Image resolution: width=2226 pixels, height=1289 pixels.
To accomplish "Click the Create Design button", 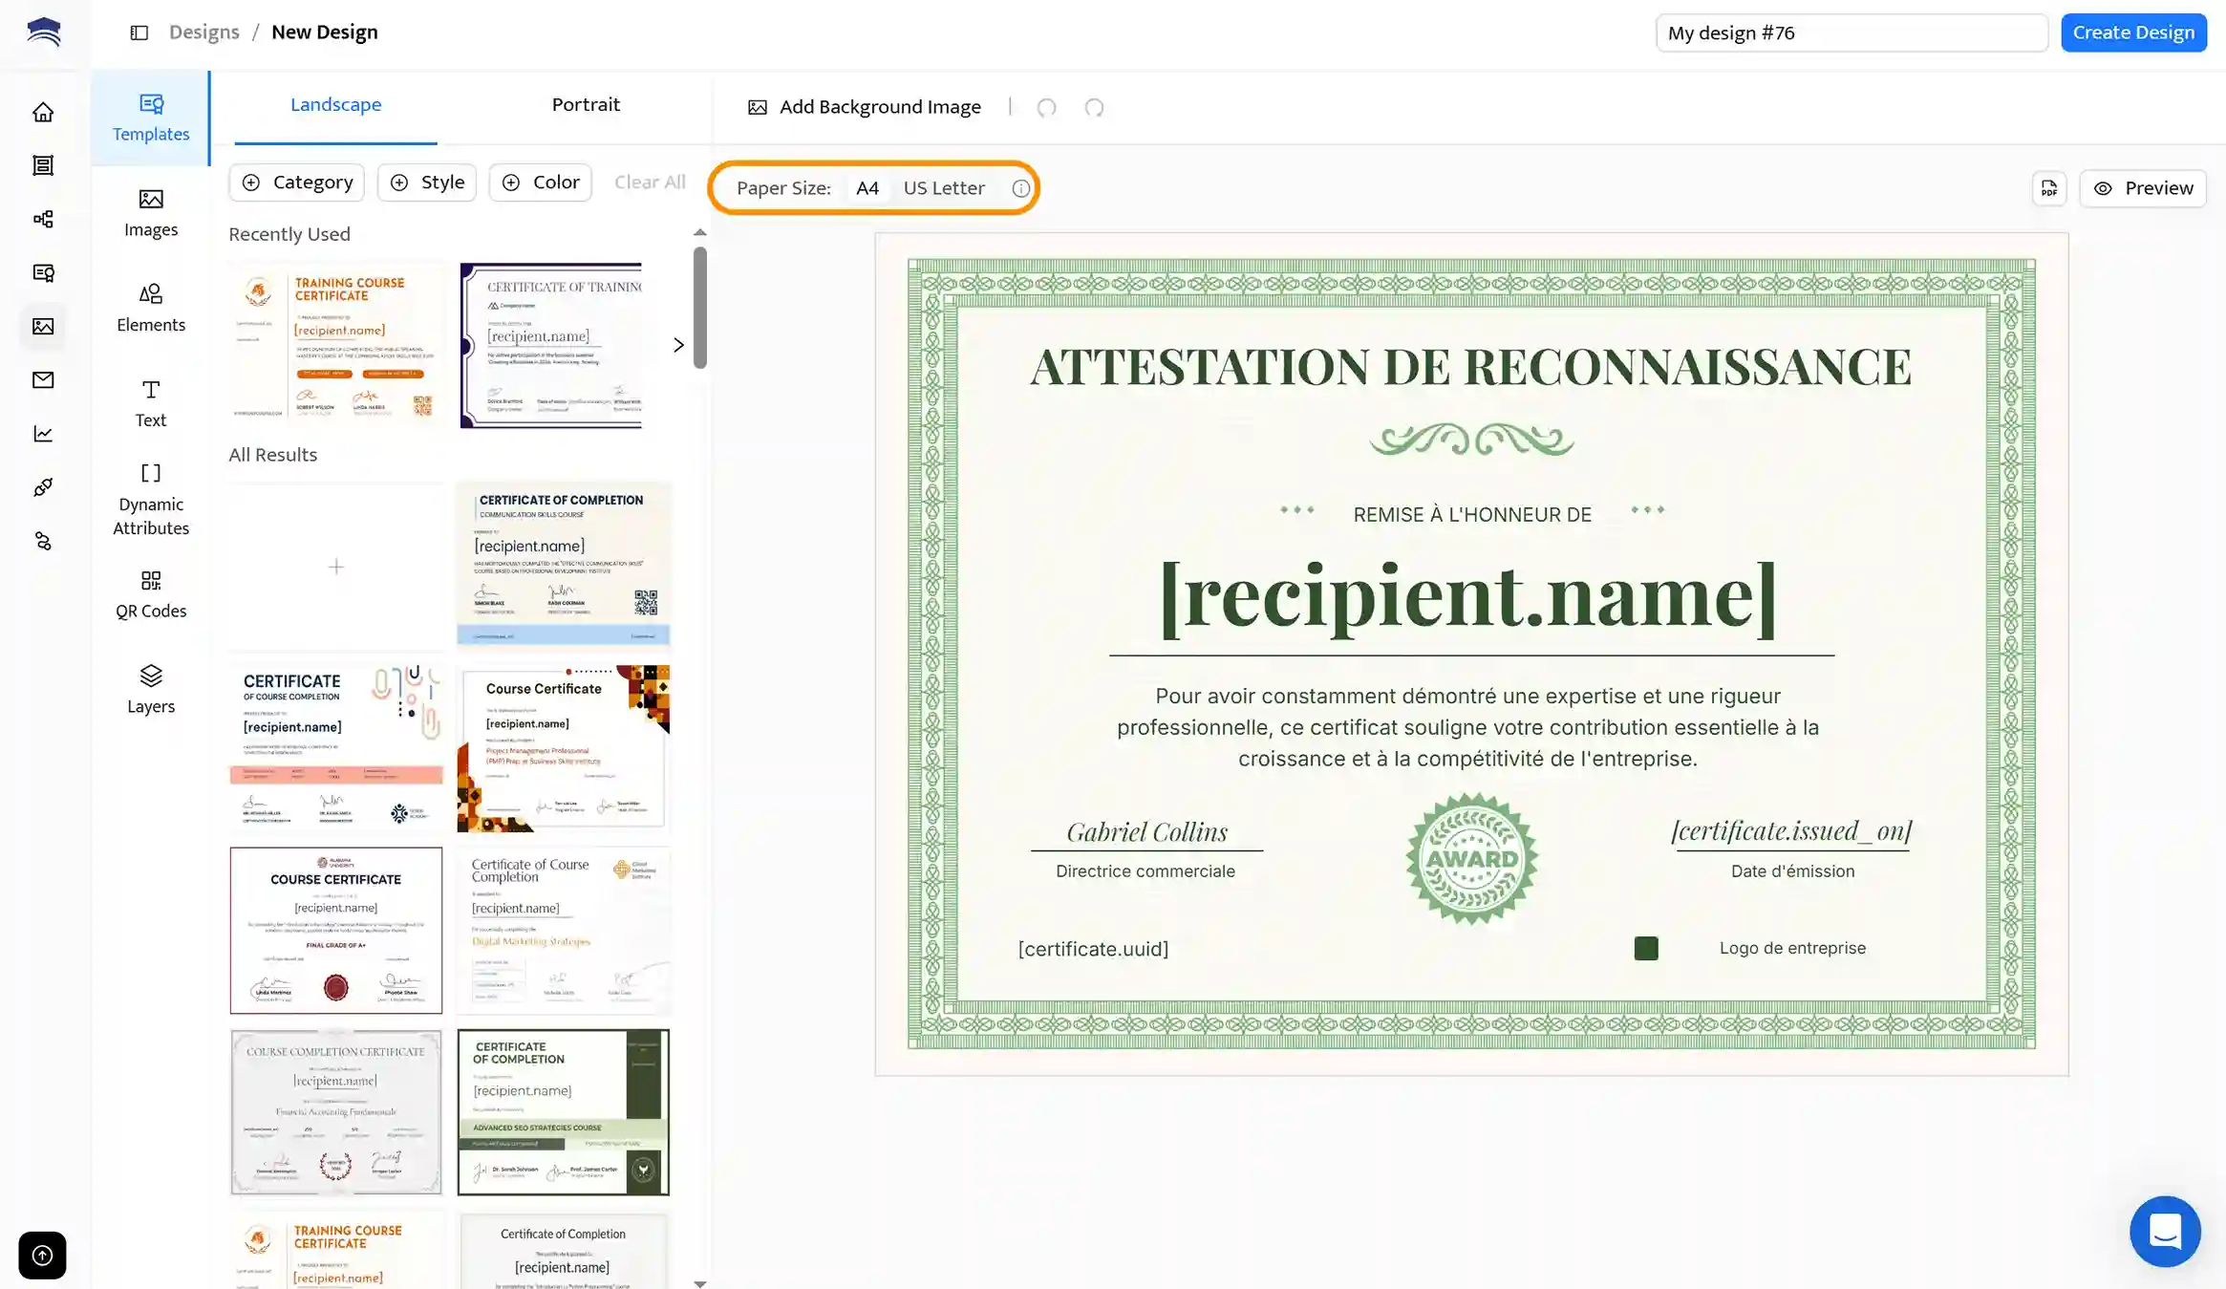I will tap(2132, 32).
